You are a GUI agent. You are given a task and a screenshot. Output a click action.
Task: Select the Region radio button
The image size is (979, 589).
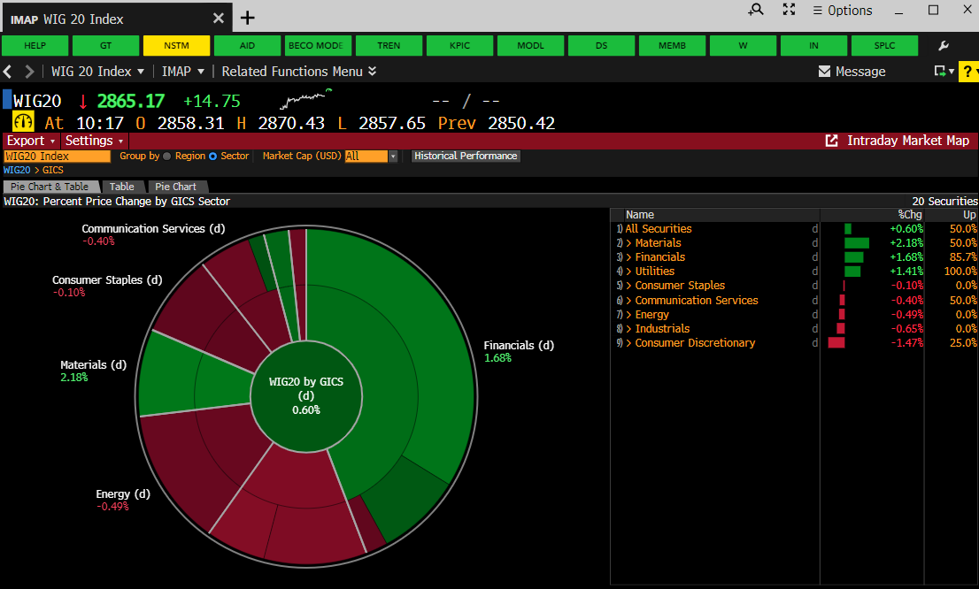point(167,157)
